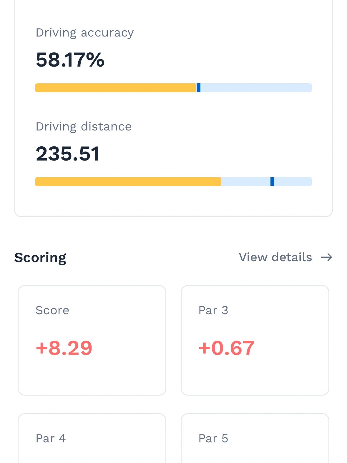Screen dimensions: 347x463
Task: Select the Driving distance label
Action: click(84, 127)
